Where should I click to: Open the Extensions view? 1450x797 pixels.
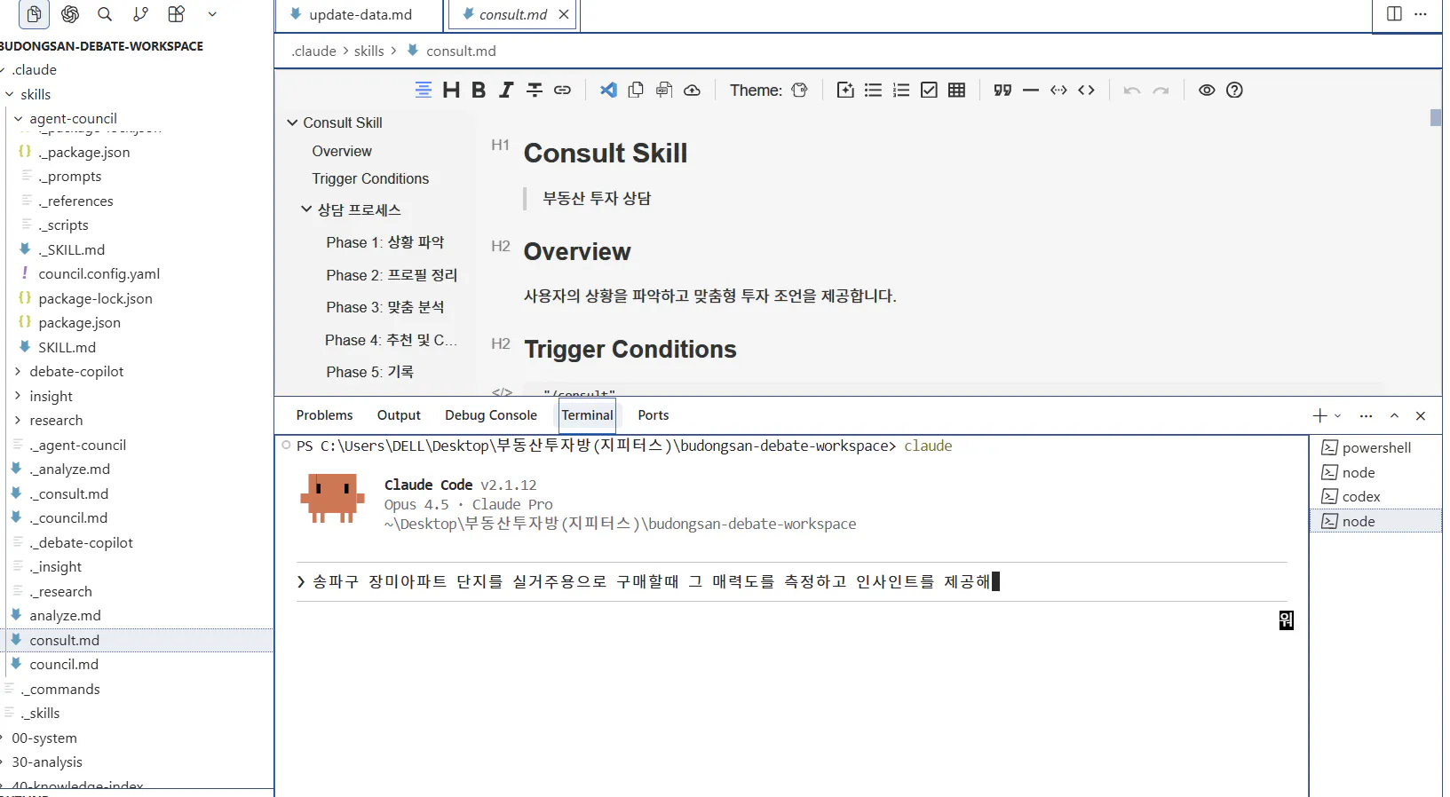coord(176,14)
